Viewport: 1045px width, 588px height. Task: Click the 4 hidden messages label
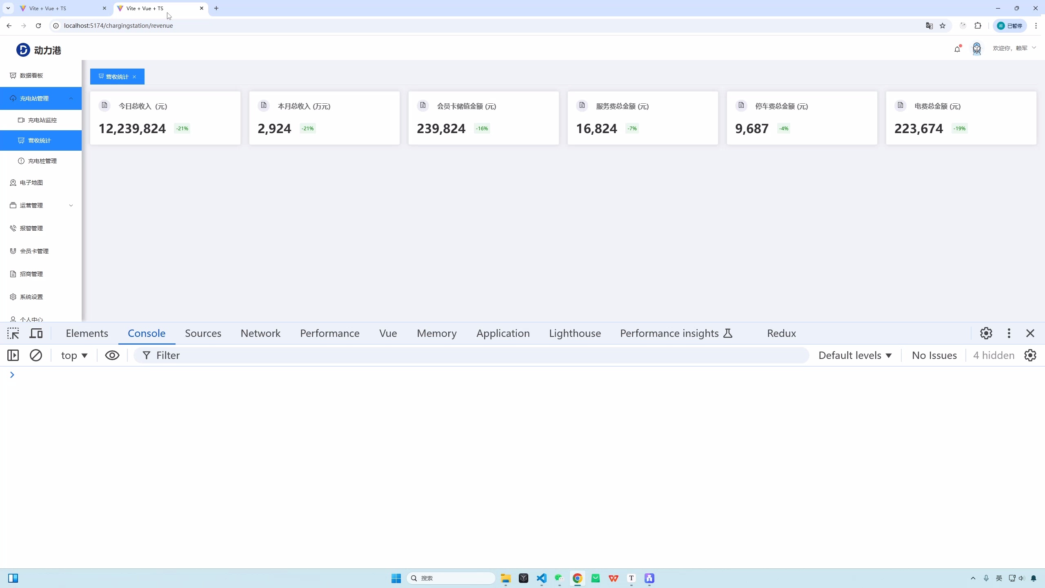point(994,355)
